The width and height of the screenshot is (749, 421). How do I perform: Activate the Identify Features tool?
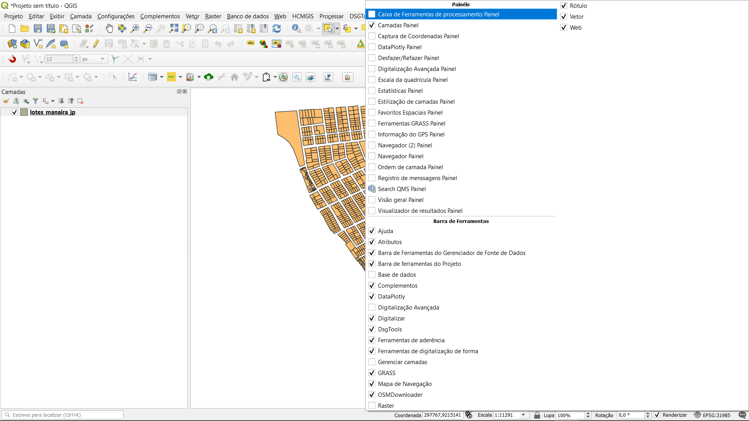pos(296,28)
